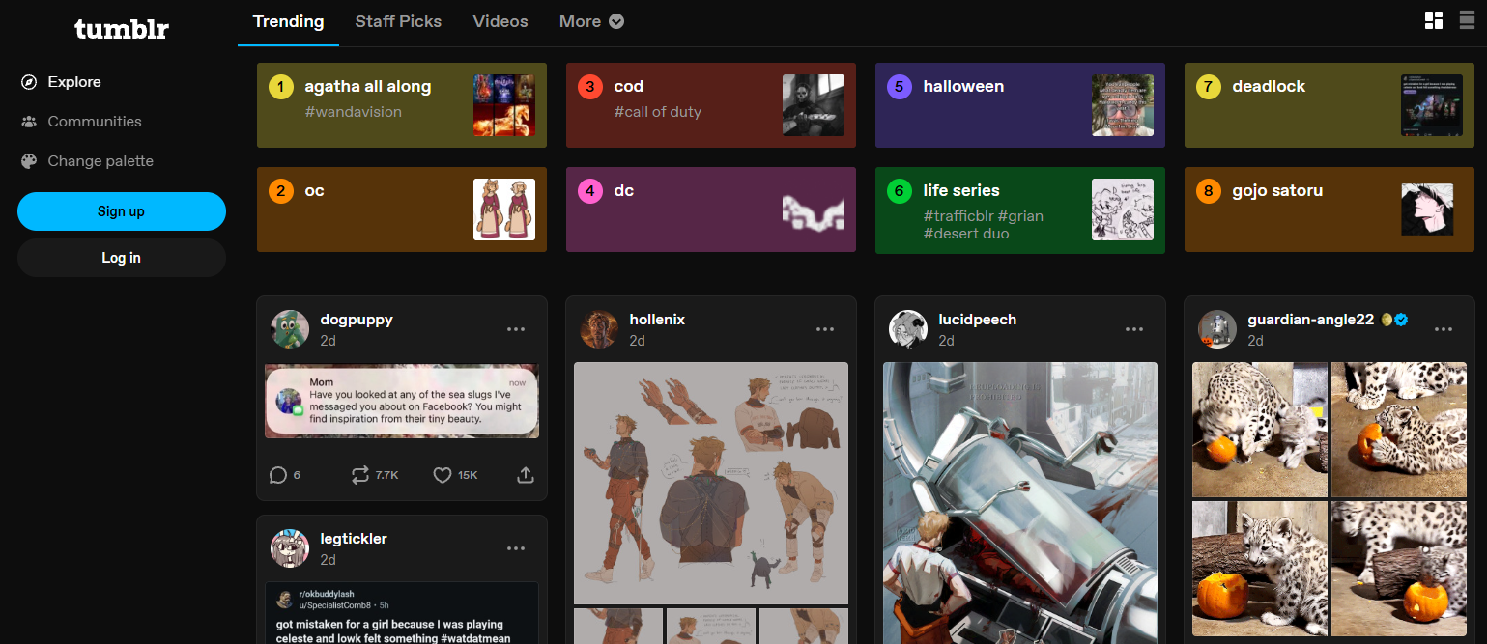
Task: Click the Sign up button
Action: click(122, 211)
